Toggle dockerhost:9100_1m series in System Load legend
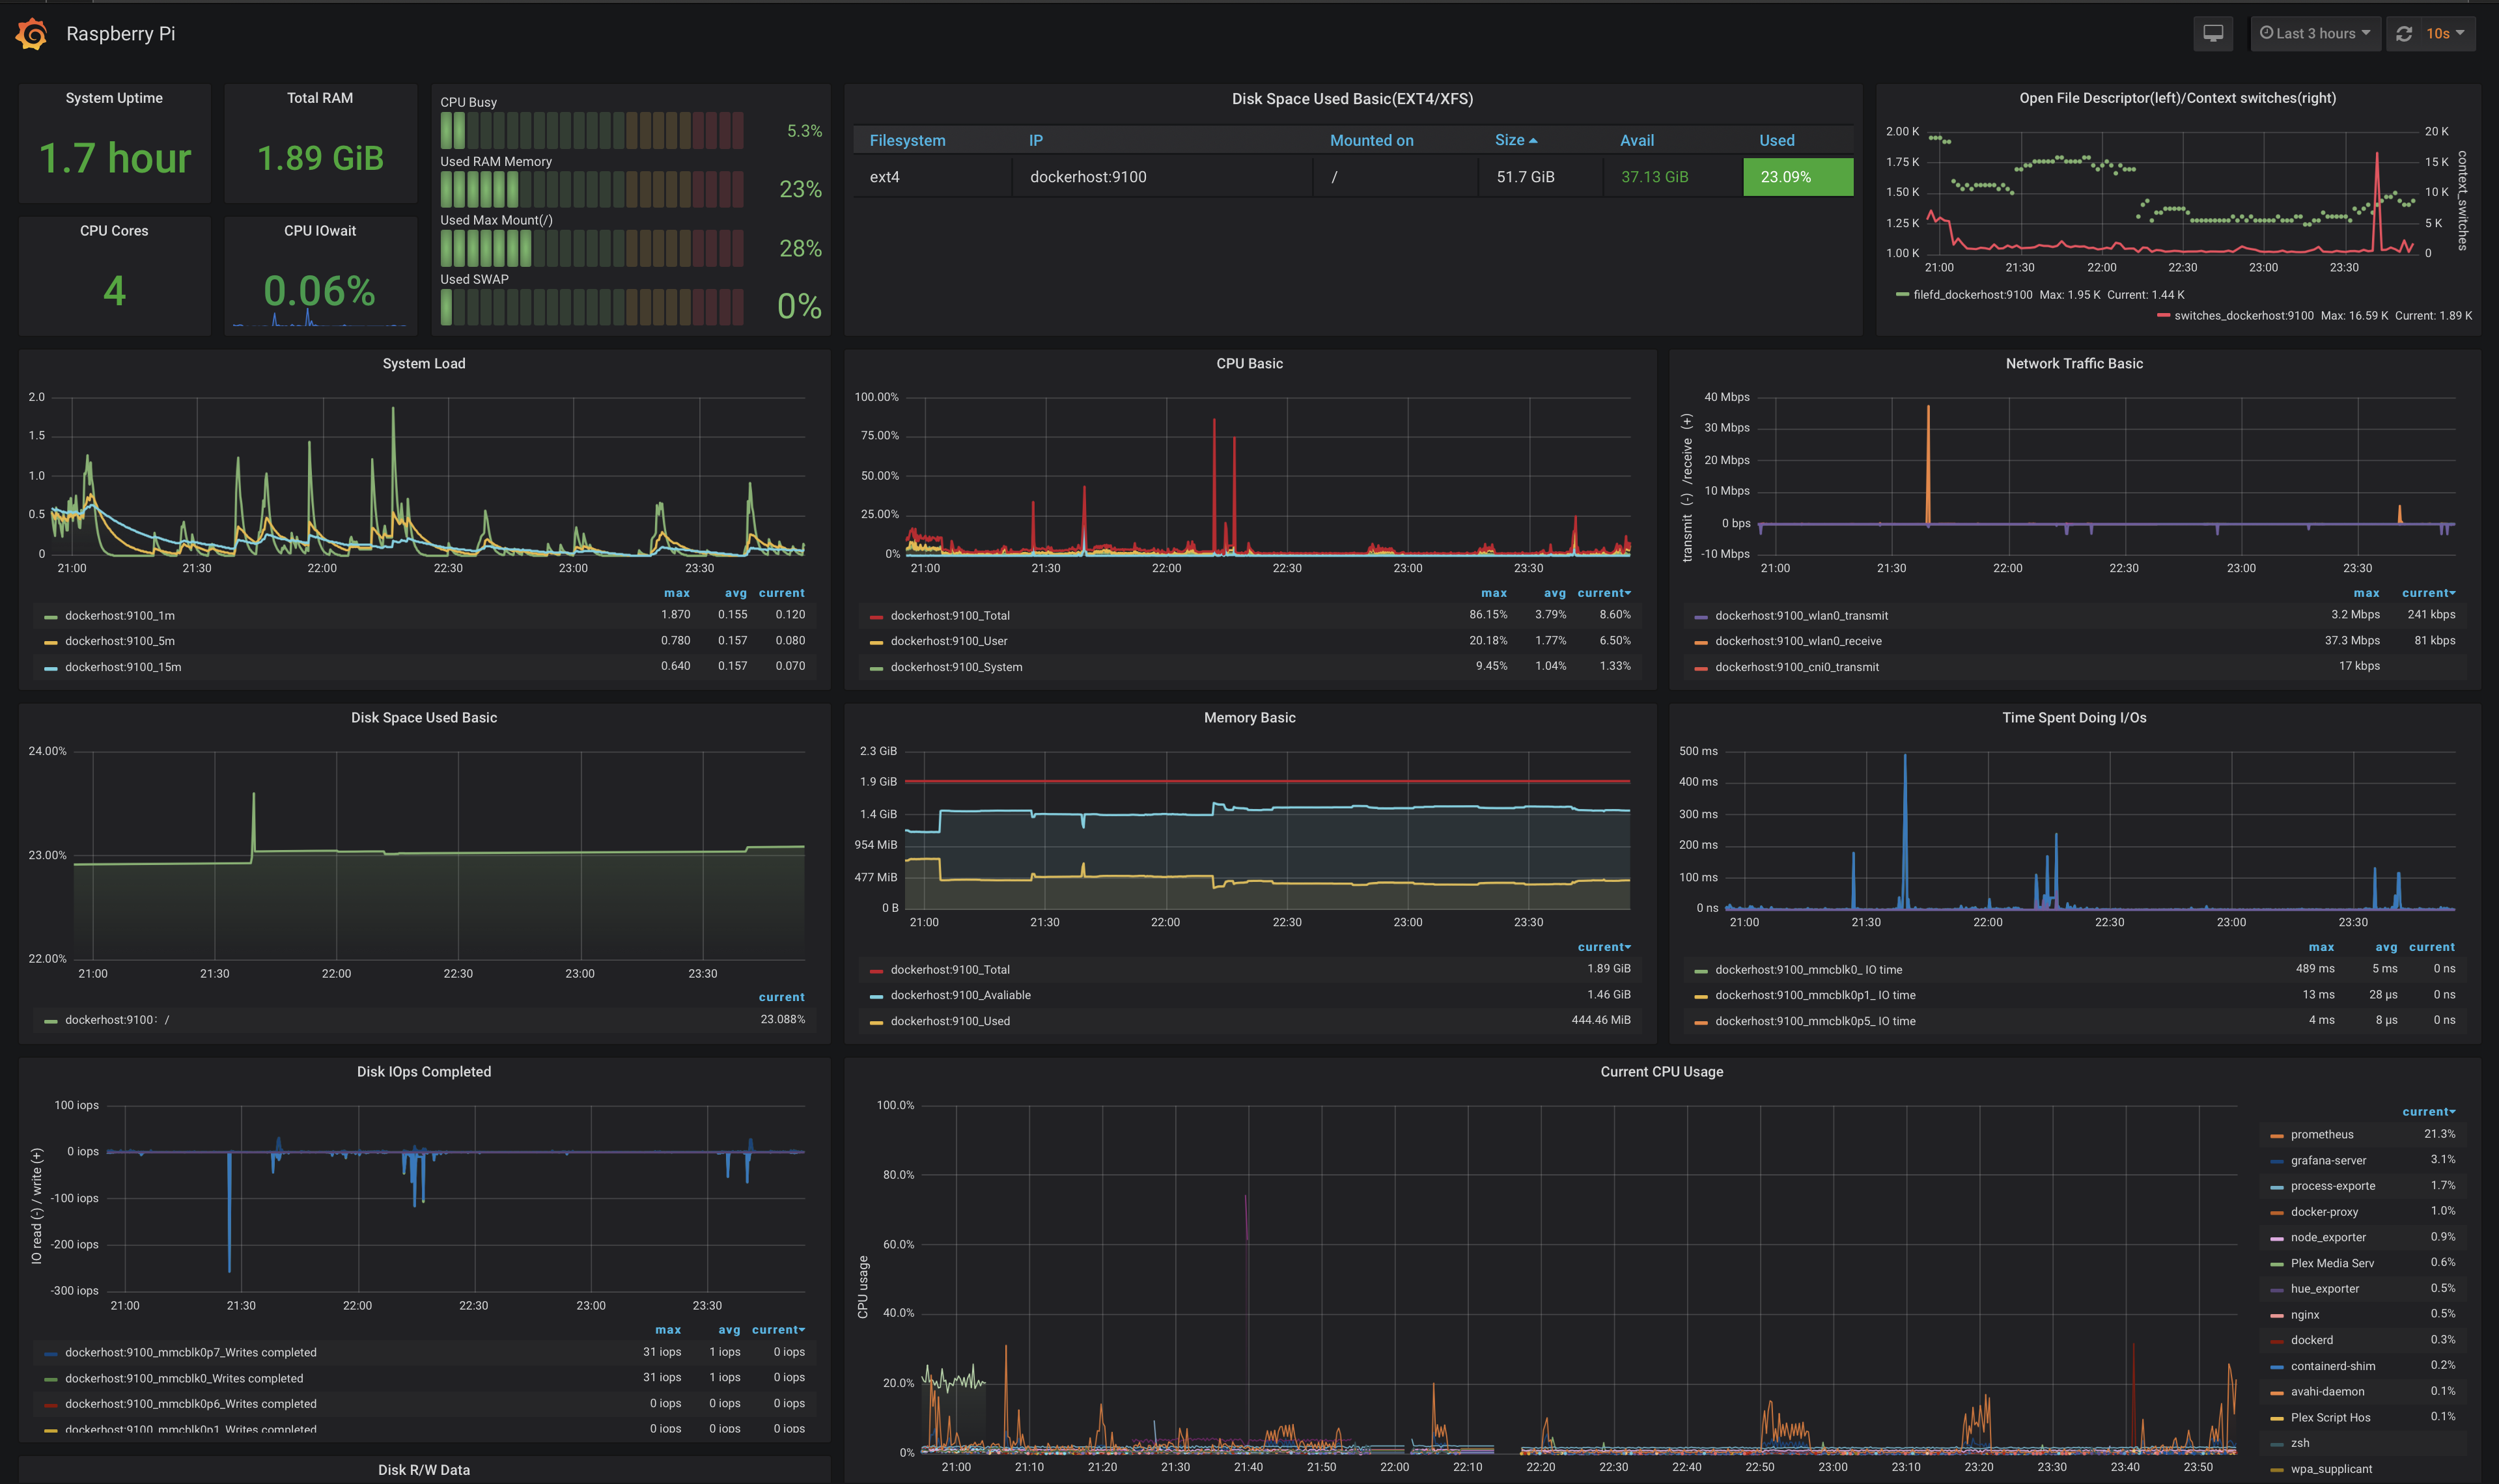 point(120,616)
